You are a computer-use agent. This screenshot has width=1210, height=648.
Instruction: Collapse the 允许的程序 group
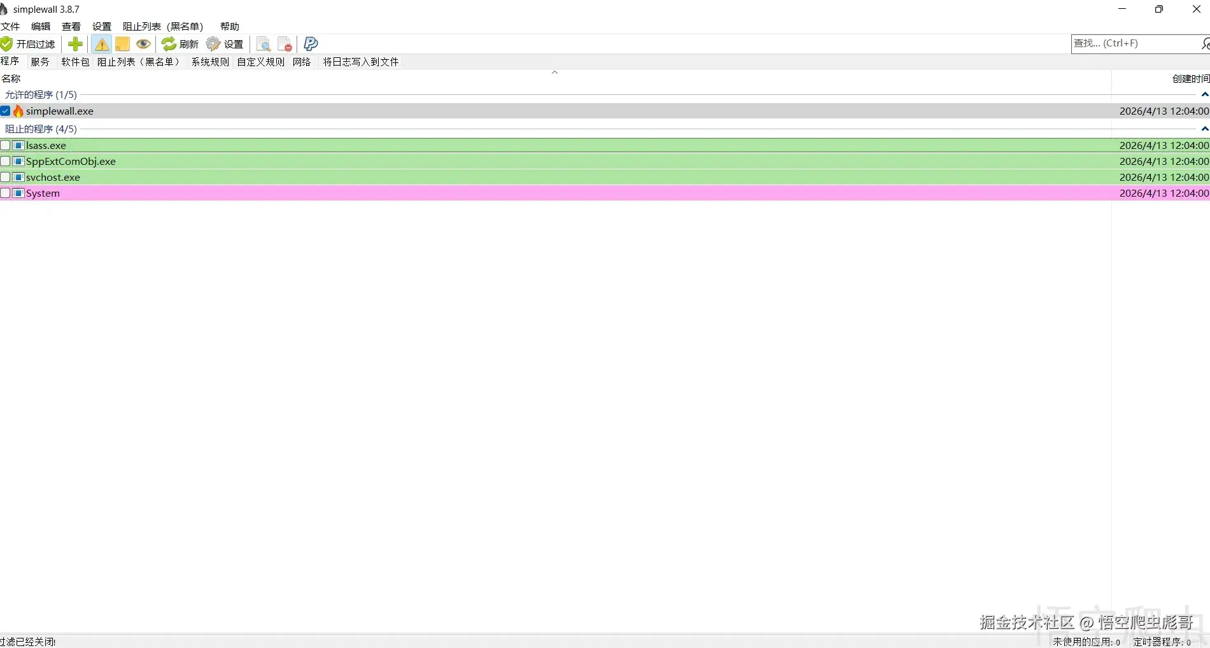tap(1204, 94)
